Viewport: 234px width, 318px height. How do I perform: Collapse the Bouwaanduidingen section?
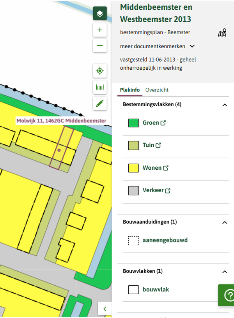(x=224, y=222)
